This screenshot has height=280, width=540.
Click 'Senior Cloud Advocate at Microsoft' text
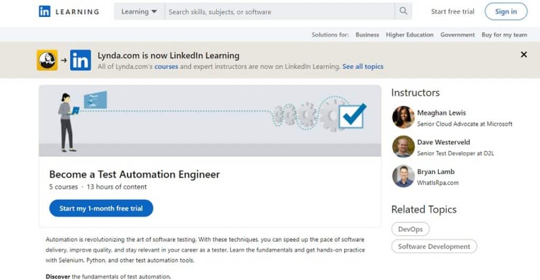click(x=465, y=124)
